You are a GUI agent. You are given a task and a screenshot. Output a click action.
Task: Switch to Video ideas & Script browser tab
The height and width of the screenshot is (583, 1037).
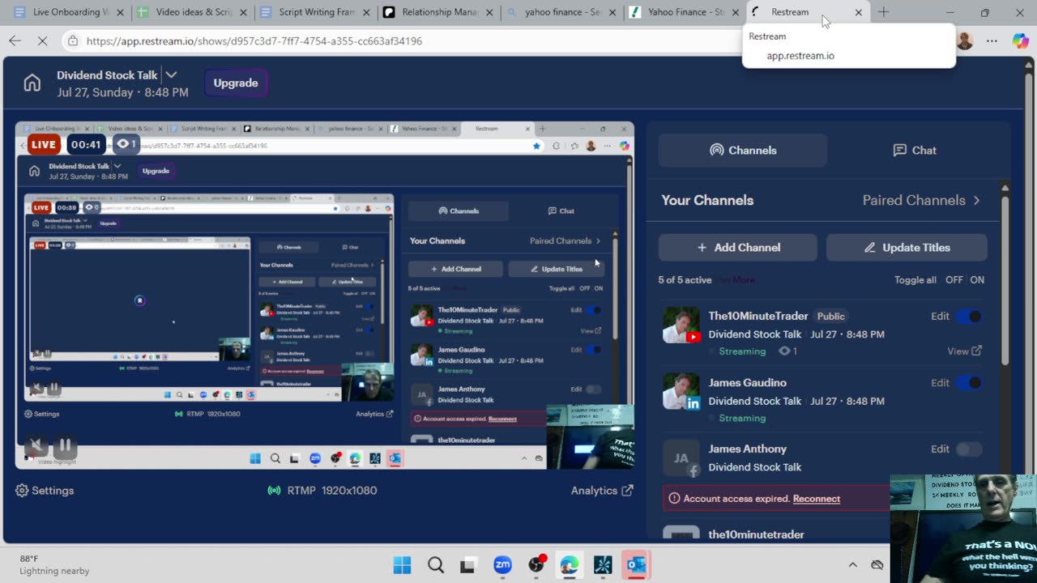click(192, 12)
